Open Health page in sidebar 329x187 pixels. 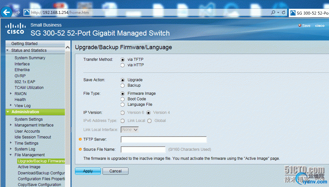(x=20, y=100)
